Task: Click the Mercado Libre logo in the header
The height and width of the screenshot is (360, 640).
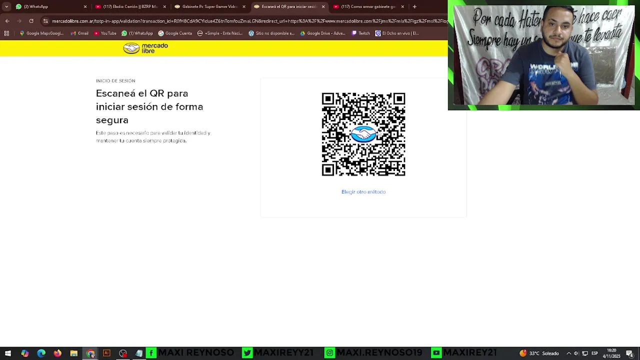Action: [145, 48]
